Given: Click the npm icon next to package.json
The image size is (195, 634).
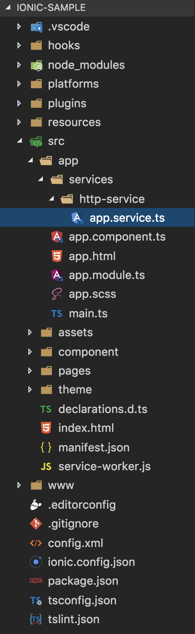Looking at the screenshot, I should coord(36,581).
